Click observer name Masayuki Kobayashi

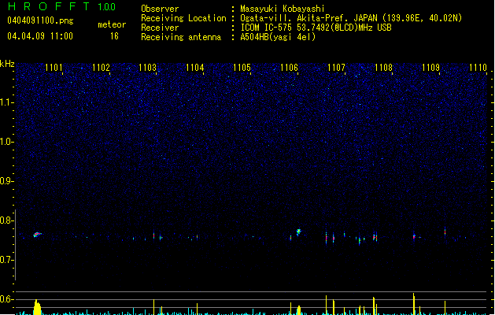point(283,9)
